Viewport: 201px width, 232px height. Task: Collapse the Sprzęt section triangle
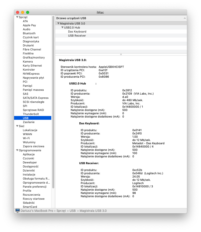tap(17, 17)
